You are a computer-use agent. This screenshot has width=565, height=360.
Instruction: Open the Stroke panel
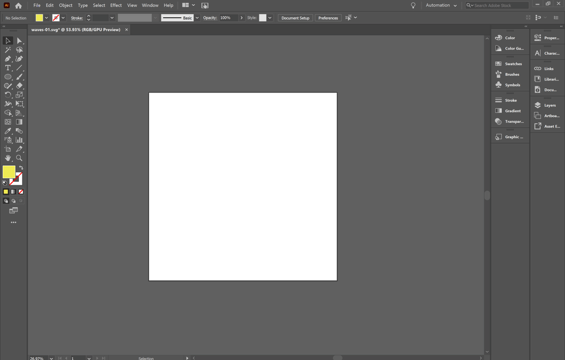click(x=510, y=100)
